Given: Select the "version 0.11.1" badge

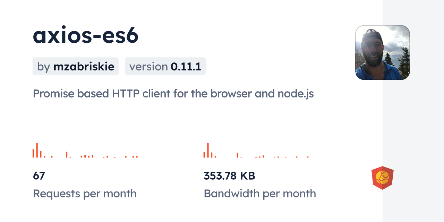Looking at the screenshot, I should tap(165, 66).
